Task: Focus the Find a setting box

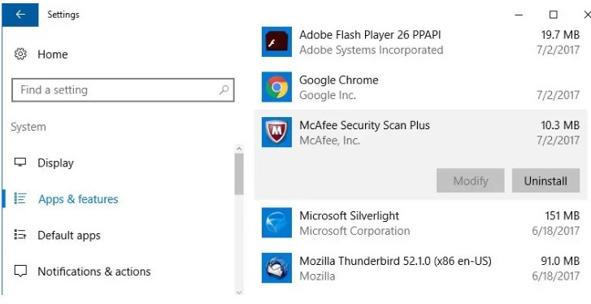Action: click(x=123, y=90)
